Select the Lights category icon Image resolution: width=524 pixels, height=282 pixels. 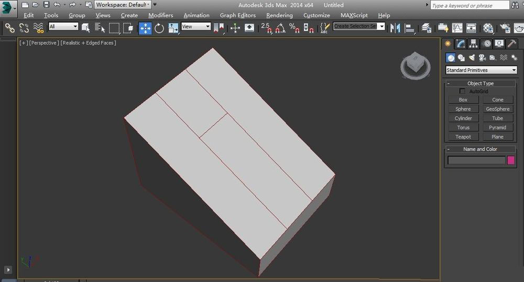(472, 58)
